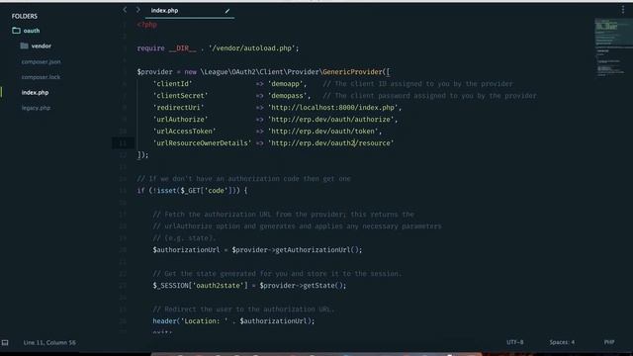
Task: Click the 'clientSecret' array key
Action: (x=180, y=96)
